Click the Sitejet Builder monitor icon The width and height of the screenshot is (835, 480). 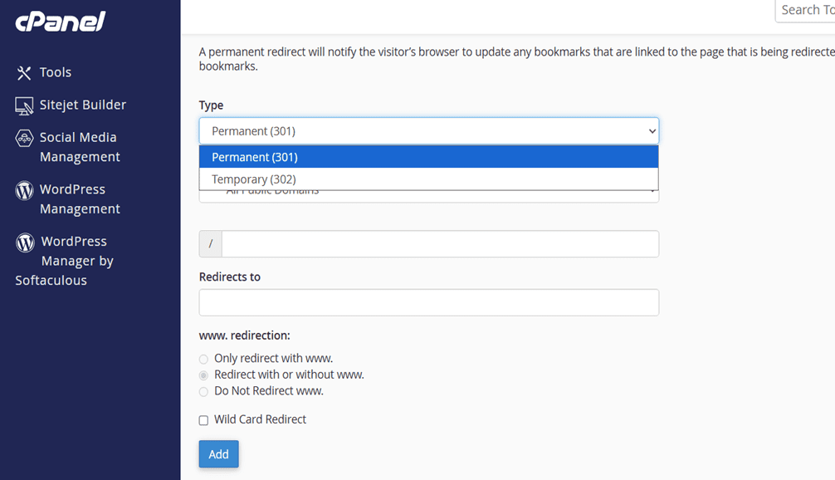24,105
